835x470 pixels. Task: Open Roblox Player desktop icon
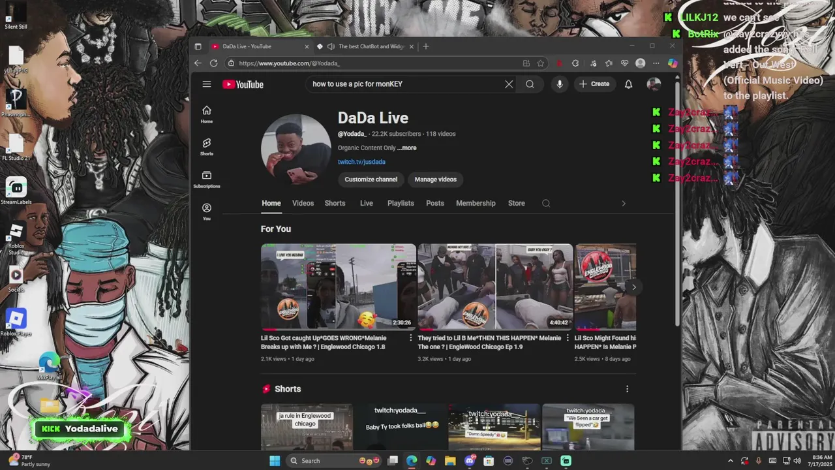pos(16,322)
